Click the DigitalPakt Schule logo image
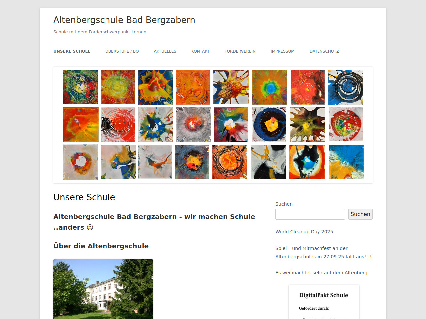The width and height of the screenshot is (426, 319). pos(324,302)
